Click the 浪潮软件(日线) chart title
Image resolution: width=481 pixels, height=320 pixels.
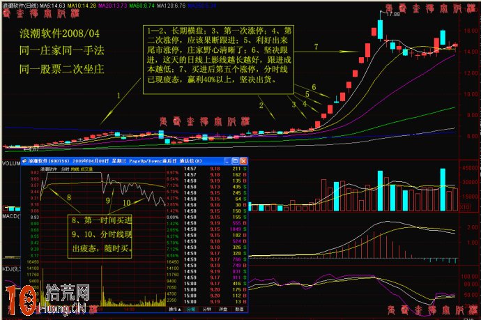20,6
